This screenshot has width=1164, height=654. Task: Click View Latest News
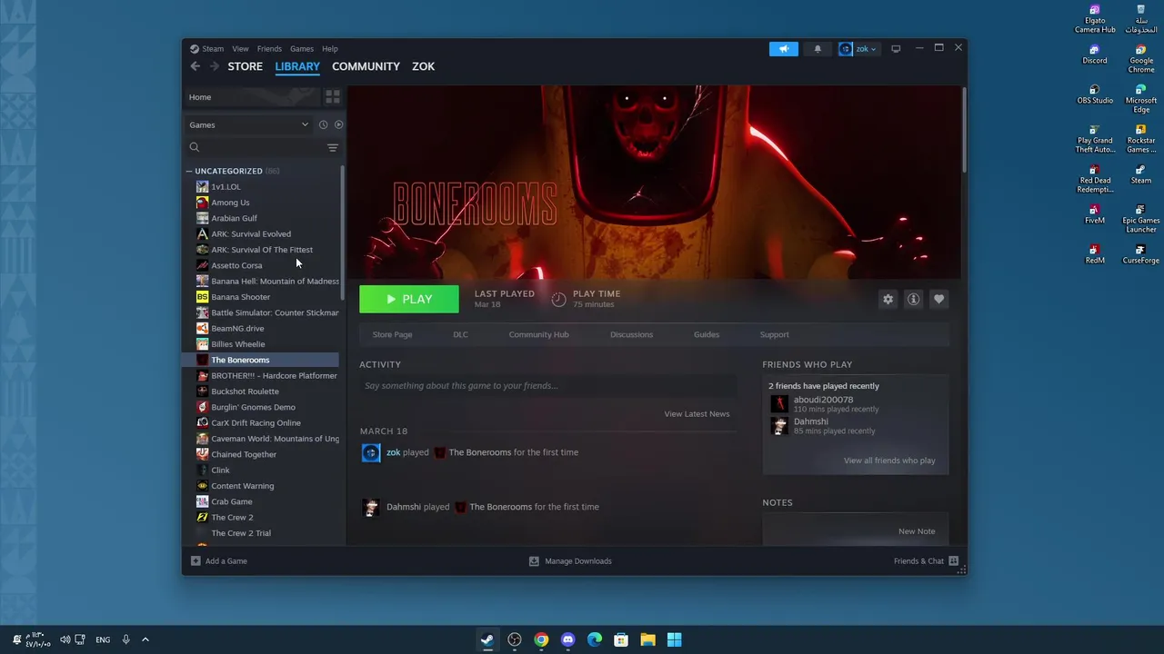(697, 414)
